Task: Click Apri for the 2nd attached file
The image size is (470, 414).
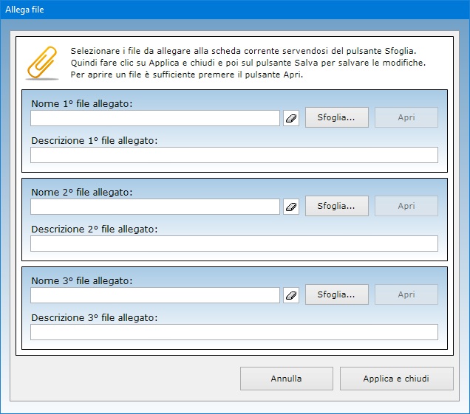Action: (x=406, y=206)
